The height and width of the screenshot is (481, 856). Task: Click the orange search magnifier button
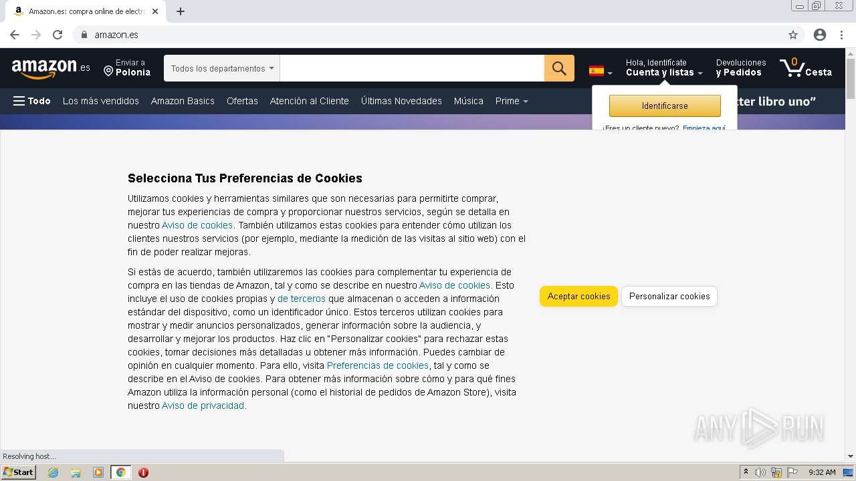559,68
